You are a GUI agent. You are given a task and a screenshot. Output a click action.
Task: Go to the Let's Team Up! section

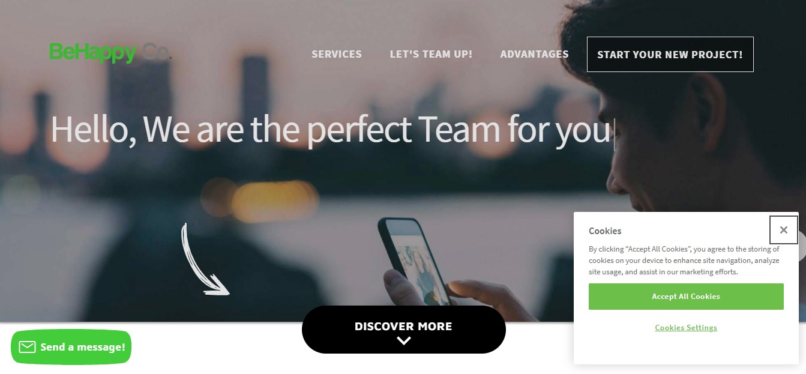(431, 54)
